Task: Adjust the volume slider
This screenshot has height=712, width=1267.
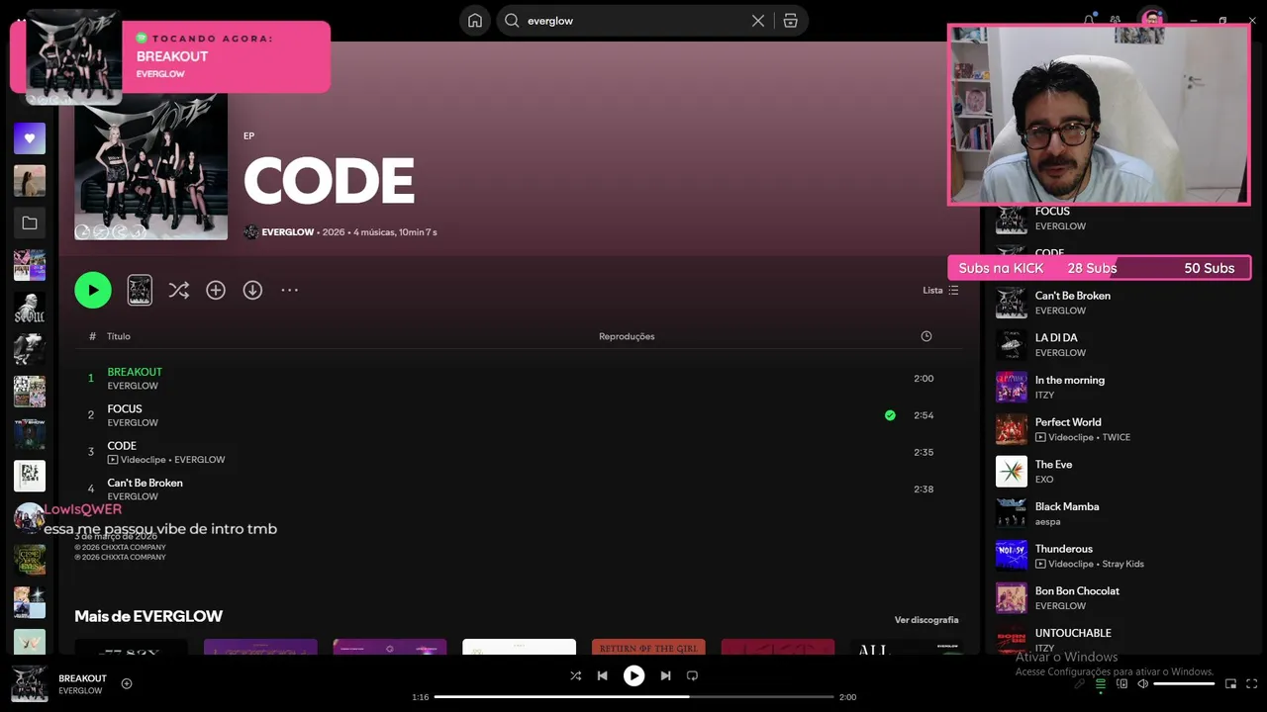Action: click(x=1184, y=683)
